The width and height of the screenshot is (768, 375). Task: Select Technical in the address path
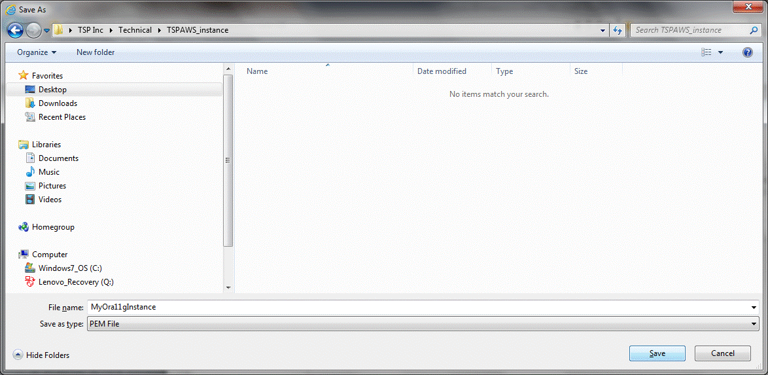135,30
